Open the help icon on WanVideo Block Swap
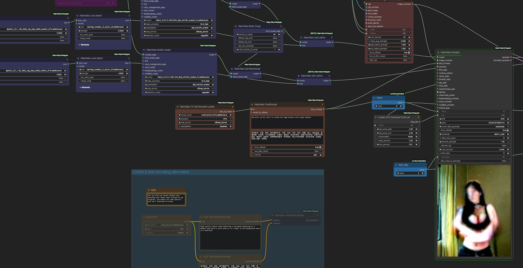Screen dimensions: 523x268 point(281,26)
